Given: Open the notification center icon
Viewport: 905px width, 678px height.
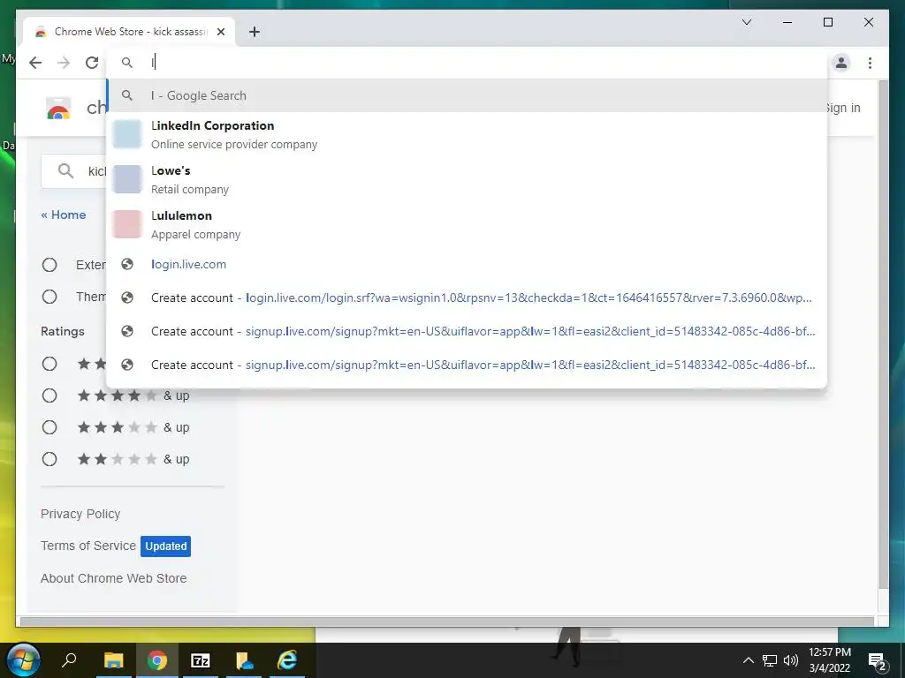Looking at the screenshot, I should [x=878, y=661].
